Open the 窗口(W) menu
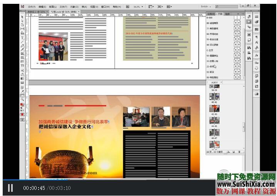 point(106,7)
